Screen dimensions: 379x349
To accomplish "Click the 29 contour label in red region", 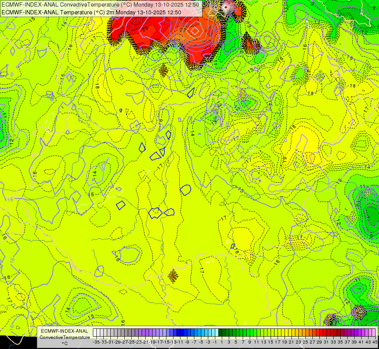I will coord(145,29).
